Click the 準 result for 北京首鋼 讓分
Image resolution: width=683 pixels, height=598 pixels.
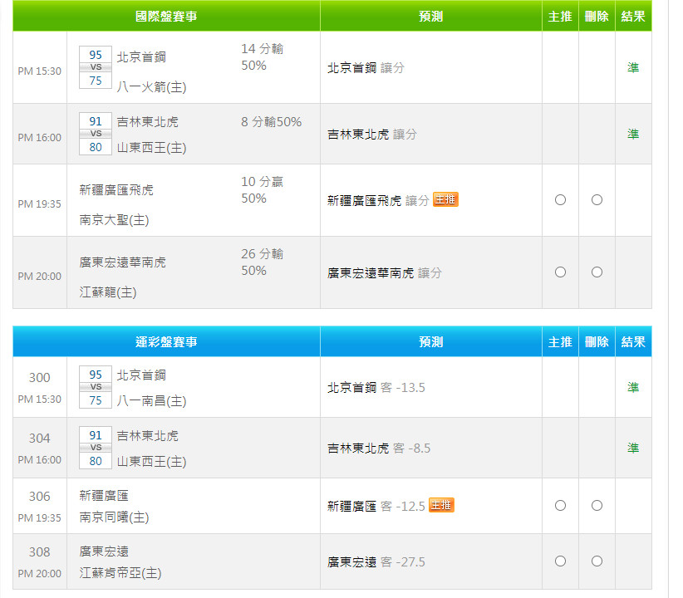(633, 67)
